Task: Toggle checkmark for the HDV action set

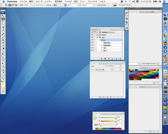Action: tap(92, 37)
